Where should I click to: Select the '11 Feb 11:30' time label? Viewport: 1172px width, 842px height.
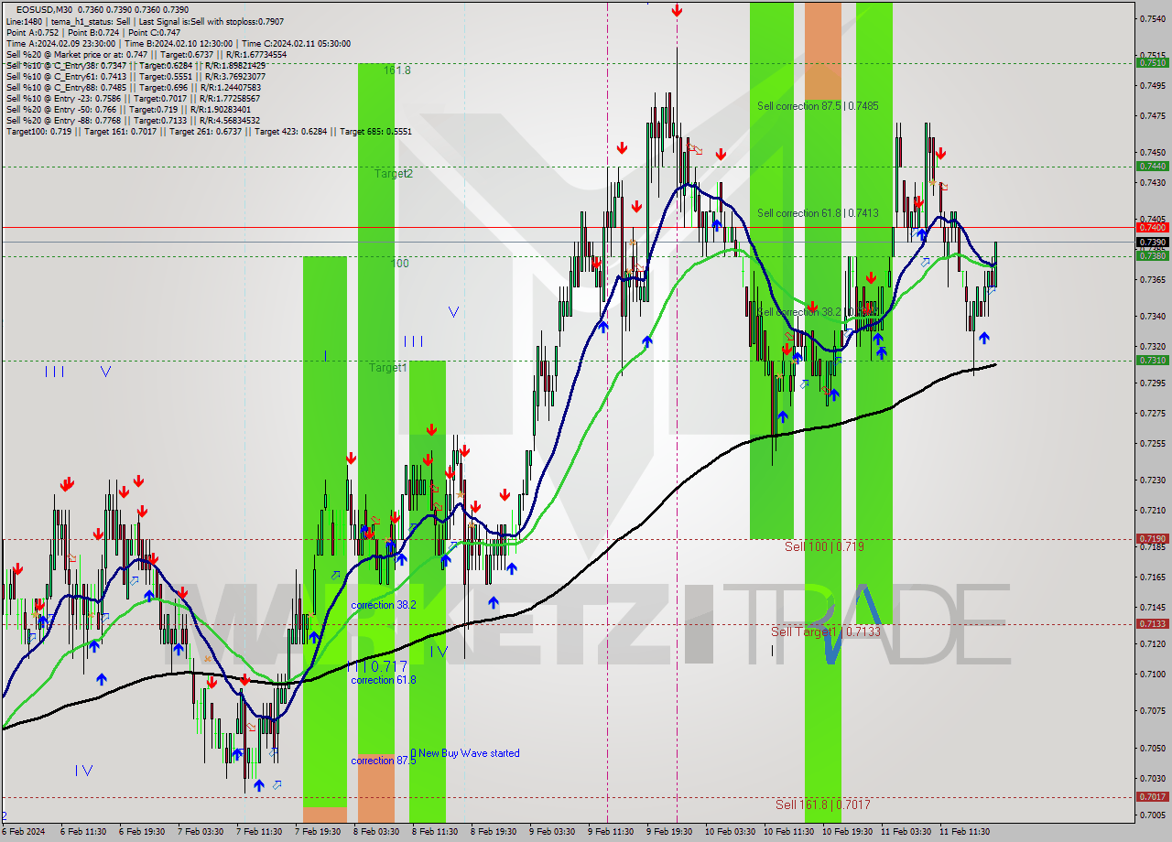[x=964, y=832]
